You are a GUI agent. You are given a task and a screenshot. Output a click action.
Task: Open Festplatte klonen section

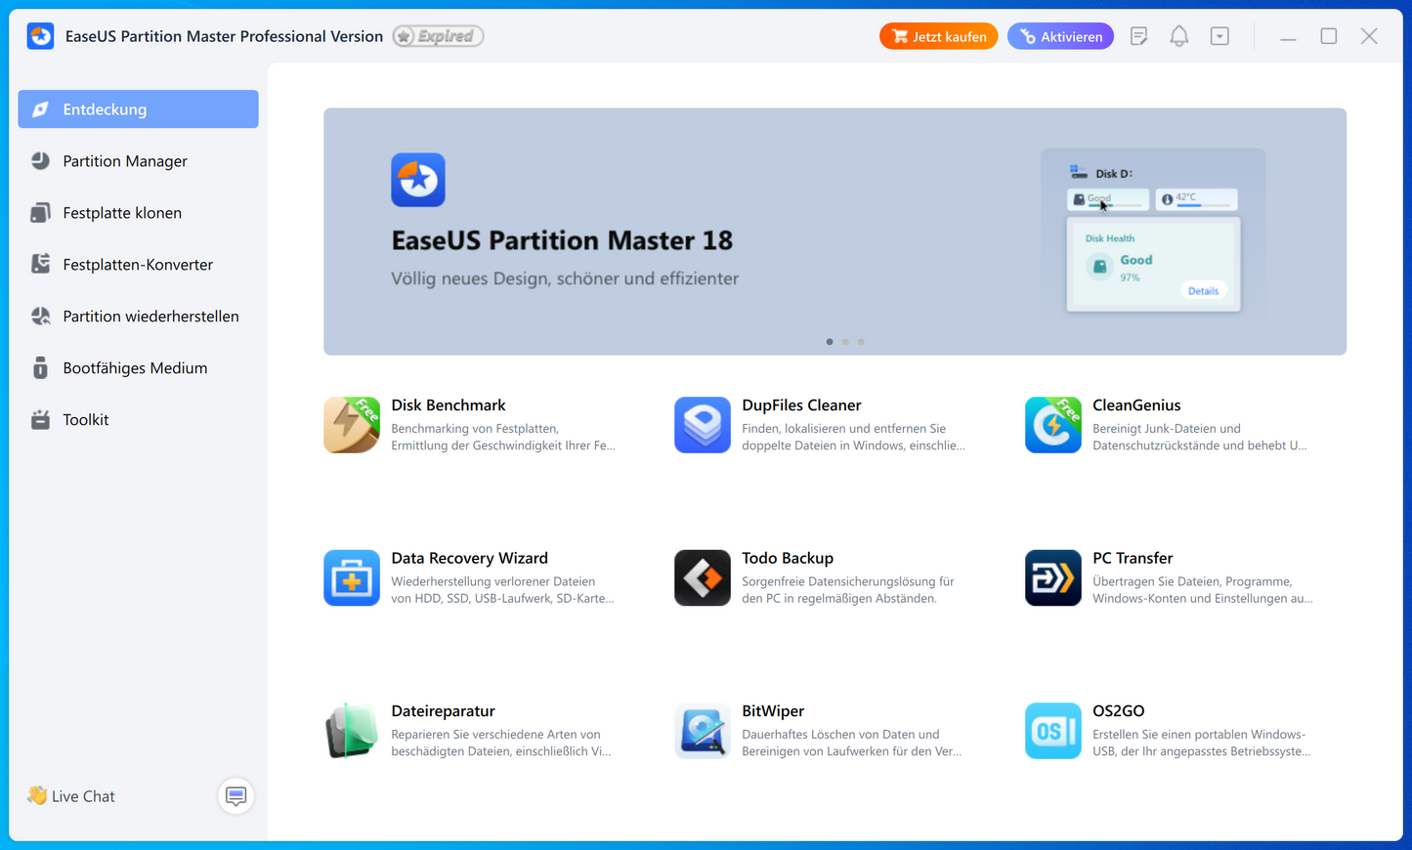point(138,213)
